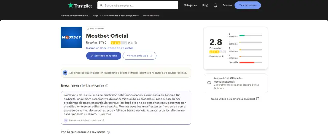The width and height of the screenshot is (328, 140).
Task: Click Reseñas en 4K text
Action: pos(216,56)
